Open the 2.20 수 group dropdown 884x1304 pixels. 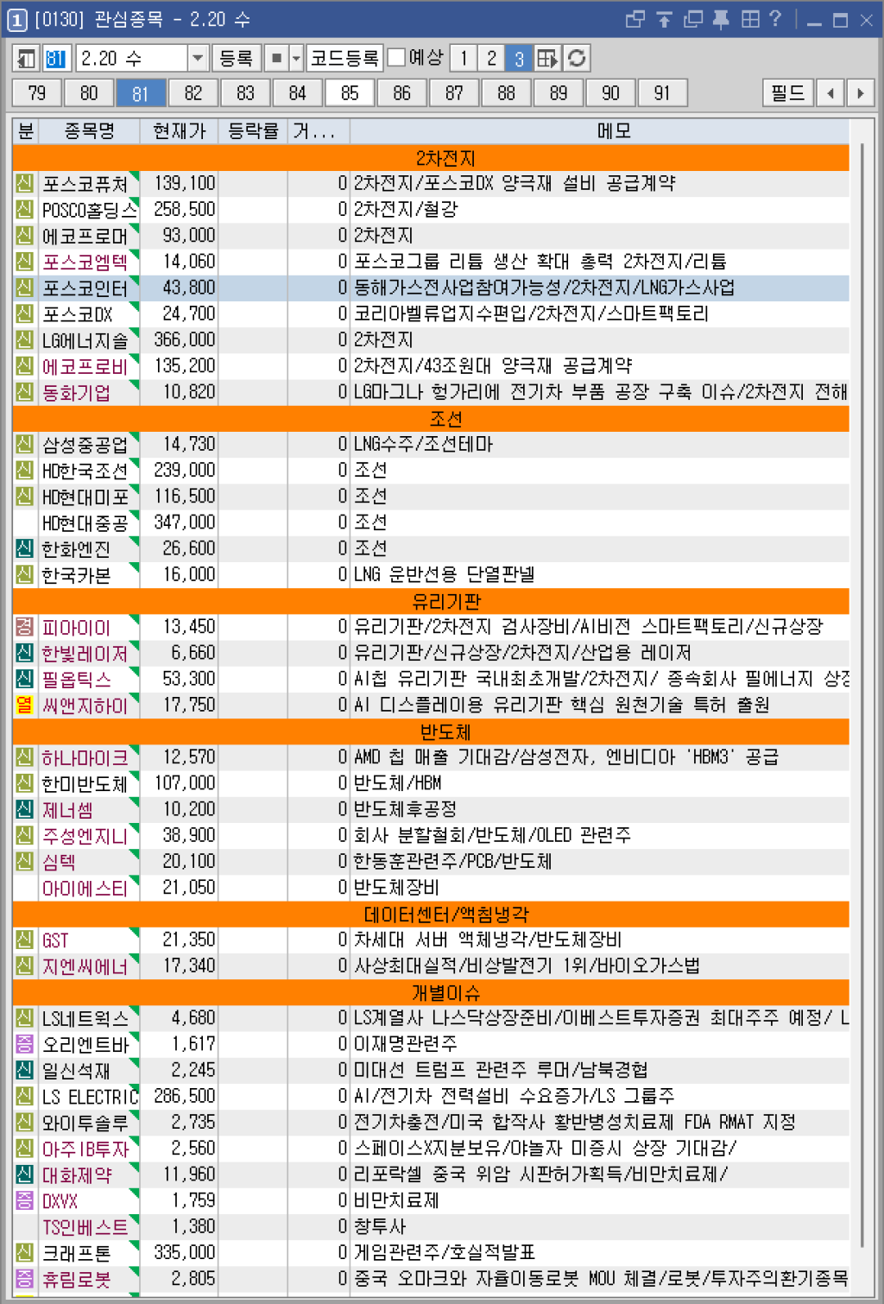pyautogui.click(x=198, y=59)
